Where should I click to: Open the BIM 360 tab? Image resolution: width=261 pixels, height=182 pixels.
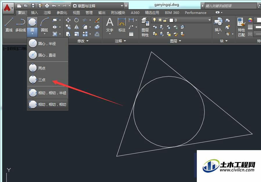[x=172, y=13]
